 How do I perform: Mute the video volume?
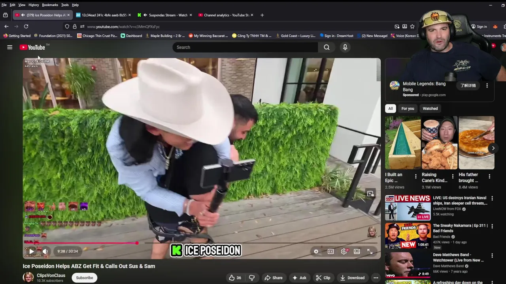45,251
